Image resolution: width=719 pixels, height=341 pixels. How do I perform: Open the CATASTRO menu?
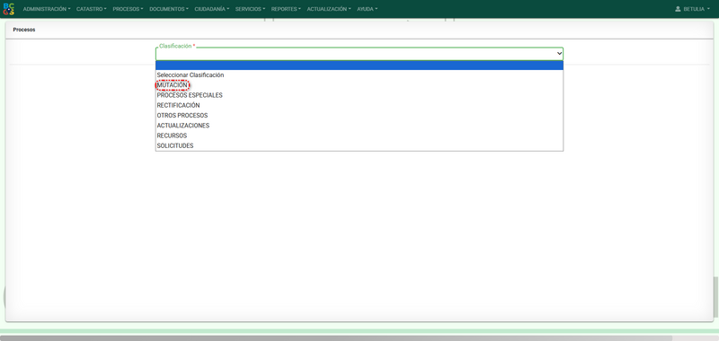(92, 9)
